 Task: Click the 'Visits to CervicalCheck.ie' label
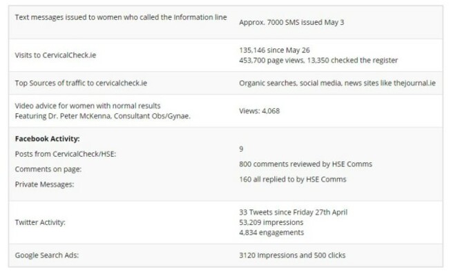click(55, 55)
